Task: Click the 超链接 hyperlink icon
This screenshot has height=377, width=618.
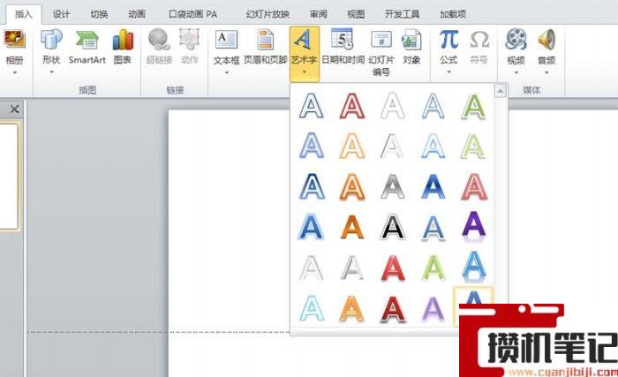Action: coord(159,40)
